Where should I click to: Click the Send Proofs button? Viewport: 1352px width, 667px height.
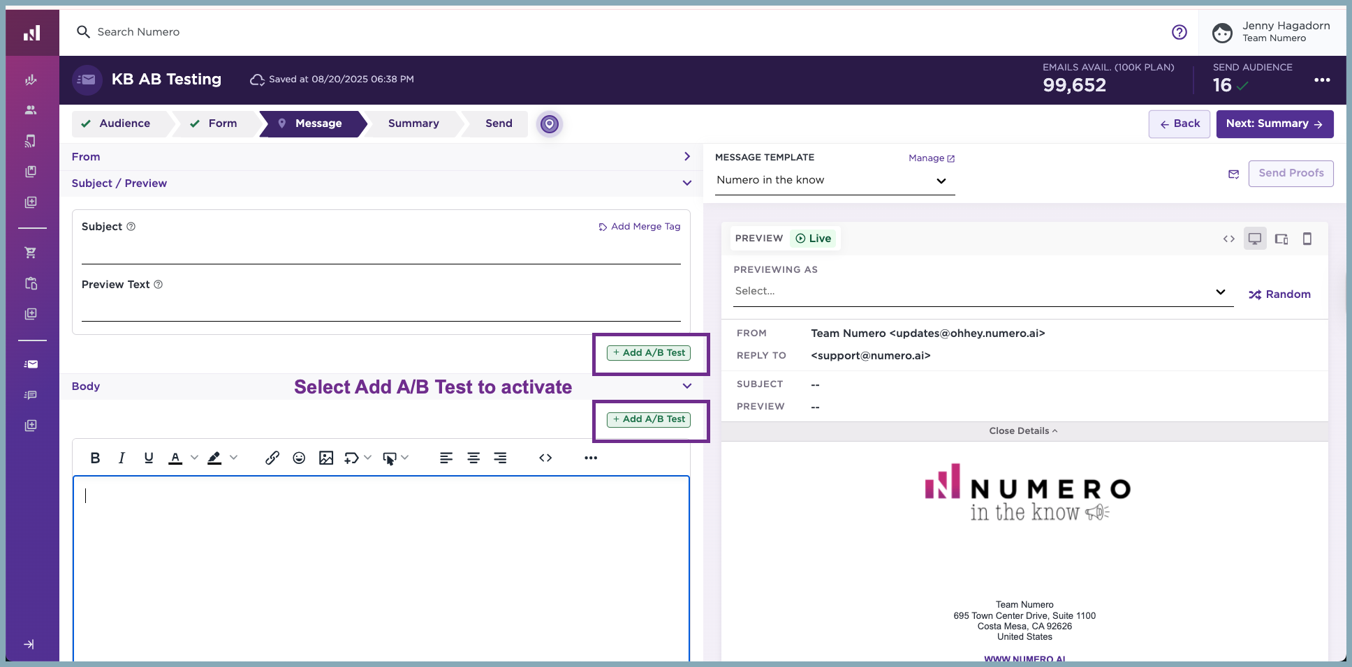[x=1291, y=174]
